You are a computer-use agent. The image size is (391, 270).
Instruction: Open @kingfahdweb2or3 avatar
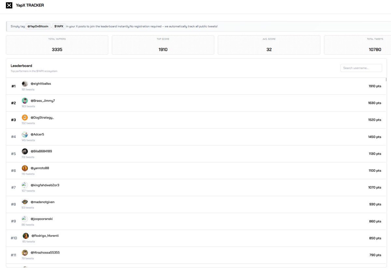pos(25,185)
